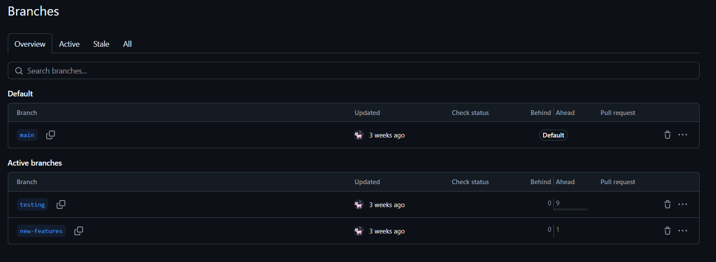The height and width of the screenshot is (262, 716).
Task: Delete the testing branch via trash icon
Action: [x=667, y=204]
